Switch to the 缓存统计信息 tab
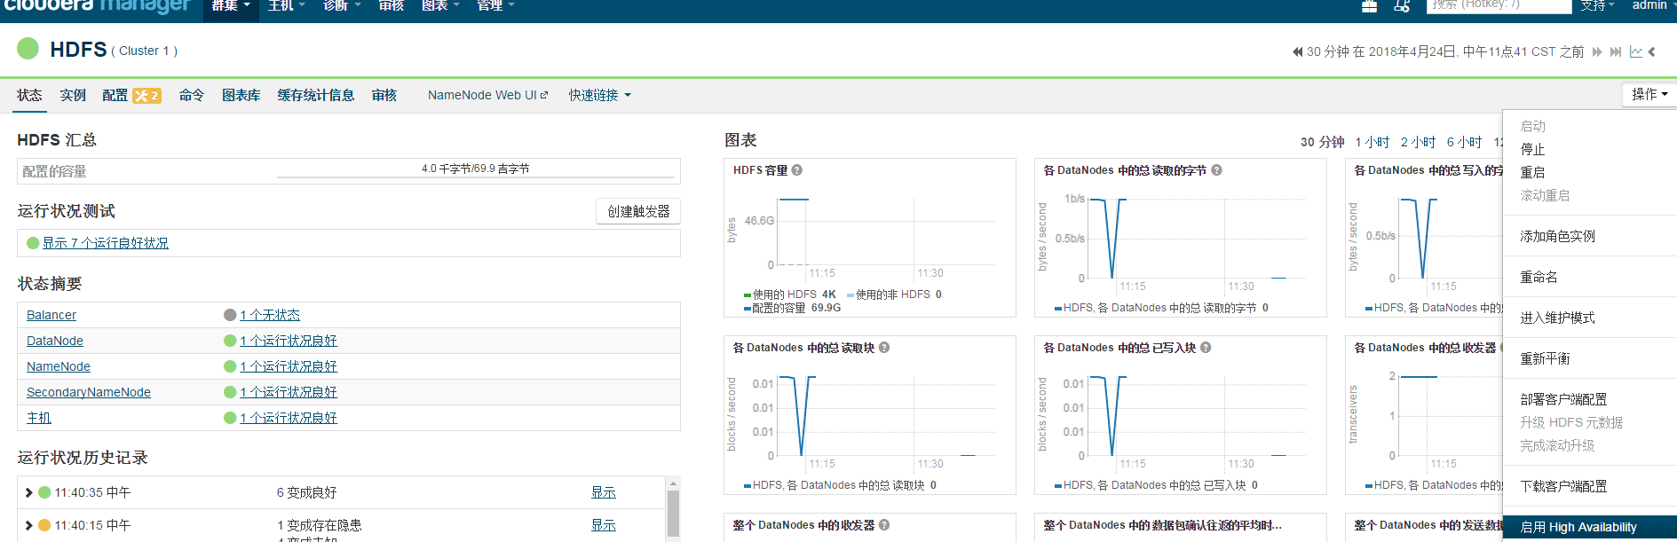 click(316, 95)
